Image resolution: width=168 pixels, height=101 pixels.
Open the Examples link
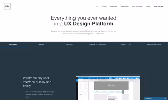[x=113, y=6]
